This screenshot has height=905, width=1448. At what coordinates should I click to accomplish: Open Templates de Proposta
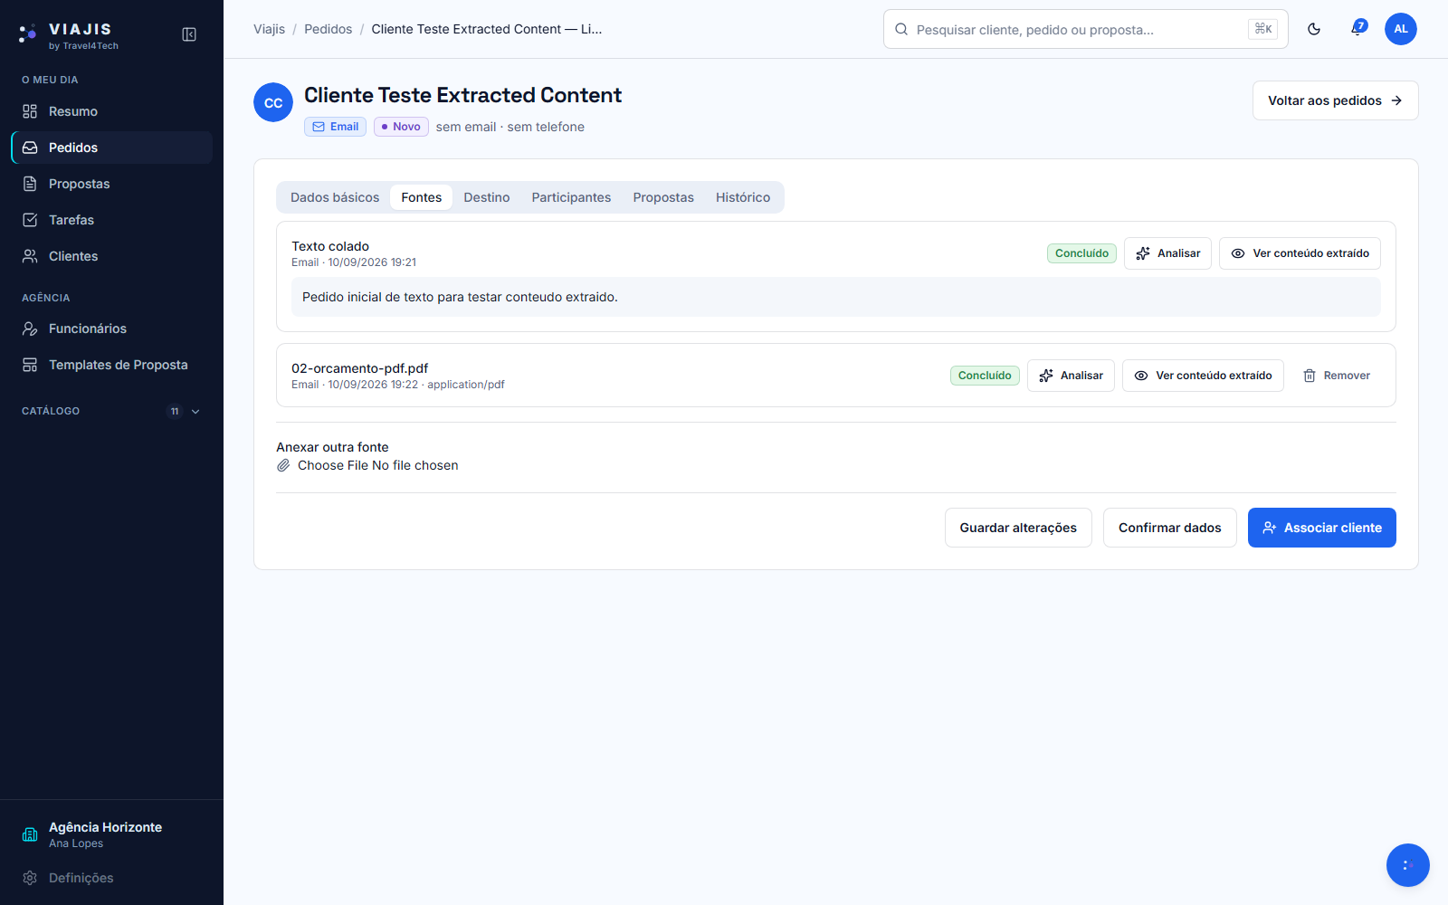click(x=111, y=365)
